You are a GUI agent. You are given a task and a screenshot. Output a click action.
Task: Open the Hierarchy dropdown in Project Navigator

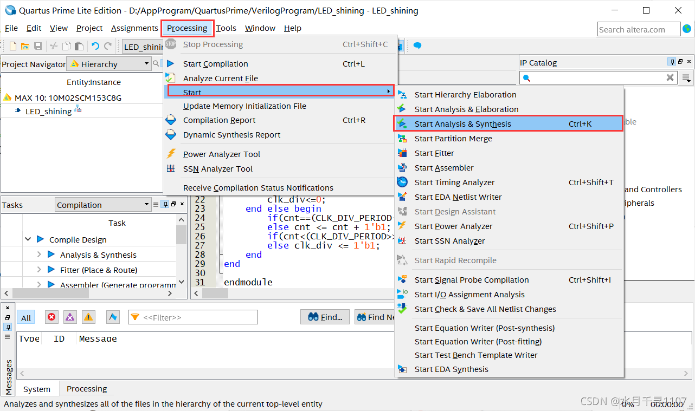click(108, 64)
